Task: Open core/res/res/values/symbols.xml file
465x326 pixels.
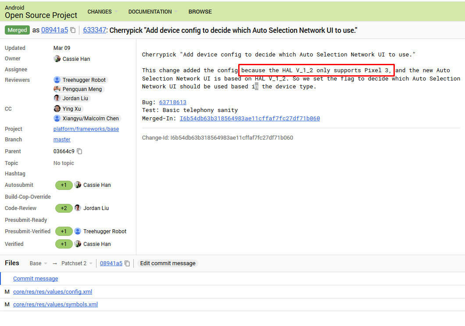Action: click(x=55, y=305)
